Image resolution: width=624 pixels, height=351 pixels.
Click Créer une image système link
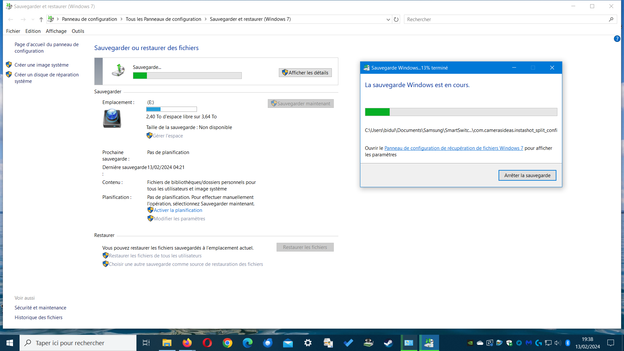(x=41, y=65)
